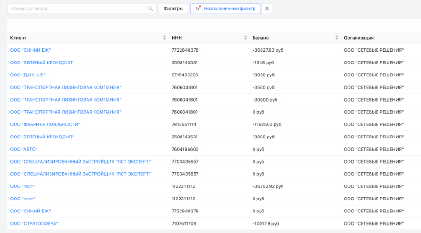Image resolution: width=421 pixels, height=233 pixels.
Task: Open client ООО "ДАННЫЕ"
Action: [x=28, y=75]
